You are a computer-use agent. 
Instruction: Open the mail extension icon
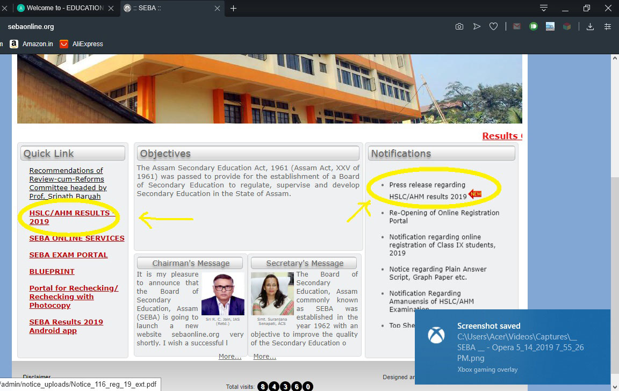(517, 26)
